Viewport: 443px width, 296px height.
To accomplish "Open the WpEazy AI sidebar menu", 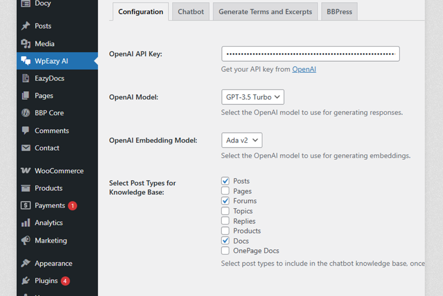I will tap(58, 61).
